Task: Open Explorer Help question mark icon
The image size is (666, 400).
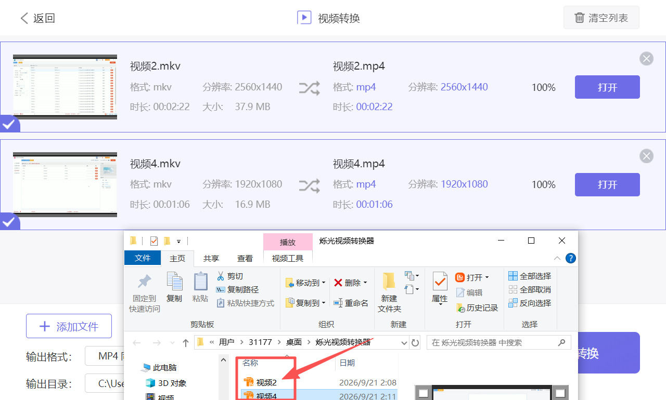Action: [x=571, y=258]
